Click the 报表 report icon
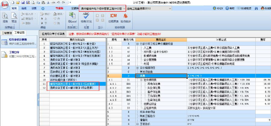Image resolution: width=271 pixels, height=126 pixels. pyautogui.click(x=5, y=17)
